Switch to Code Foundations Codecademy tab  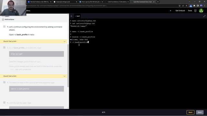117,2
